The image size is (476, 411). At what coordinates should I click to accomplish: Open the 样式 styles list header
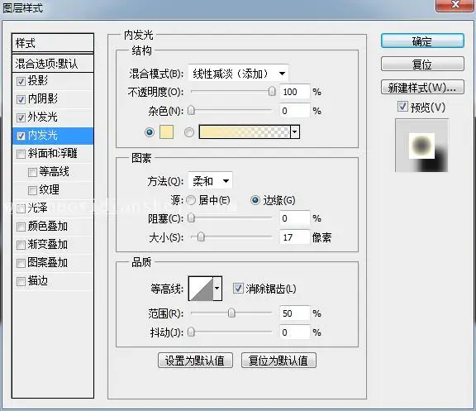(53, 43)
